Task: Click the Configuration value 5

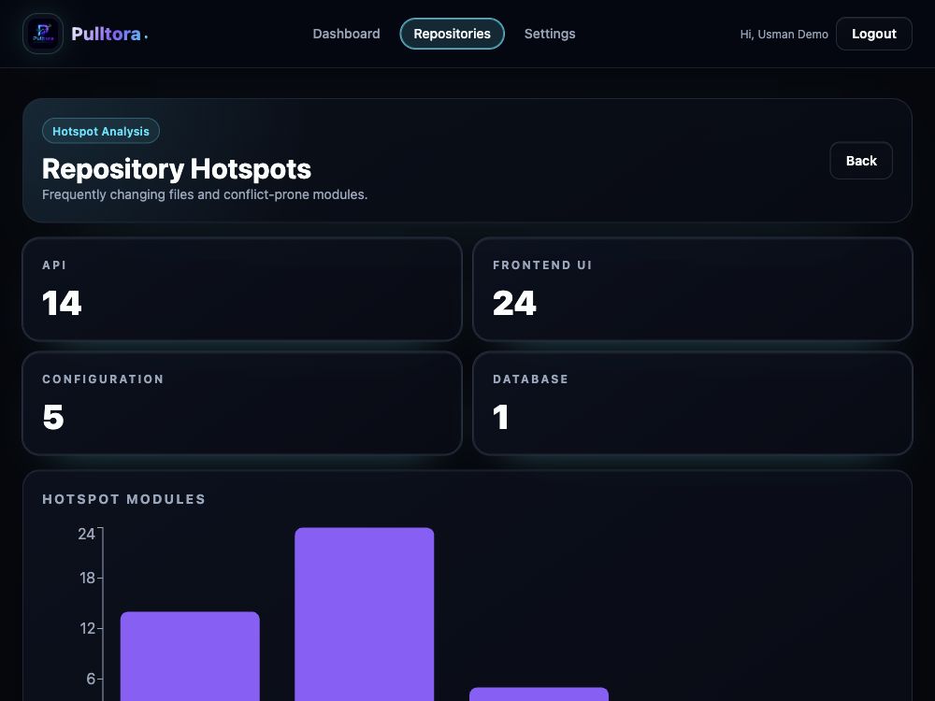Action: [x=53, y=417]
